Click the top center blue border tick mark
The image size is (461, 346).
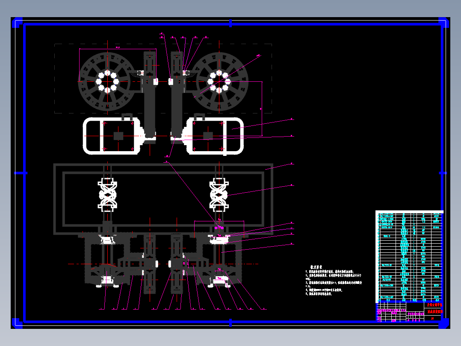[x=230, y=23]
